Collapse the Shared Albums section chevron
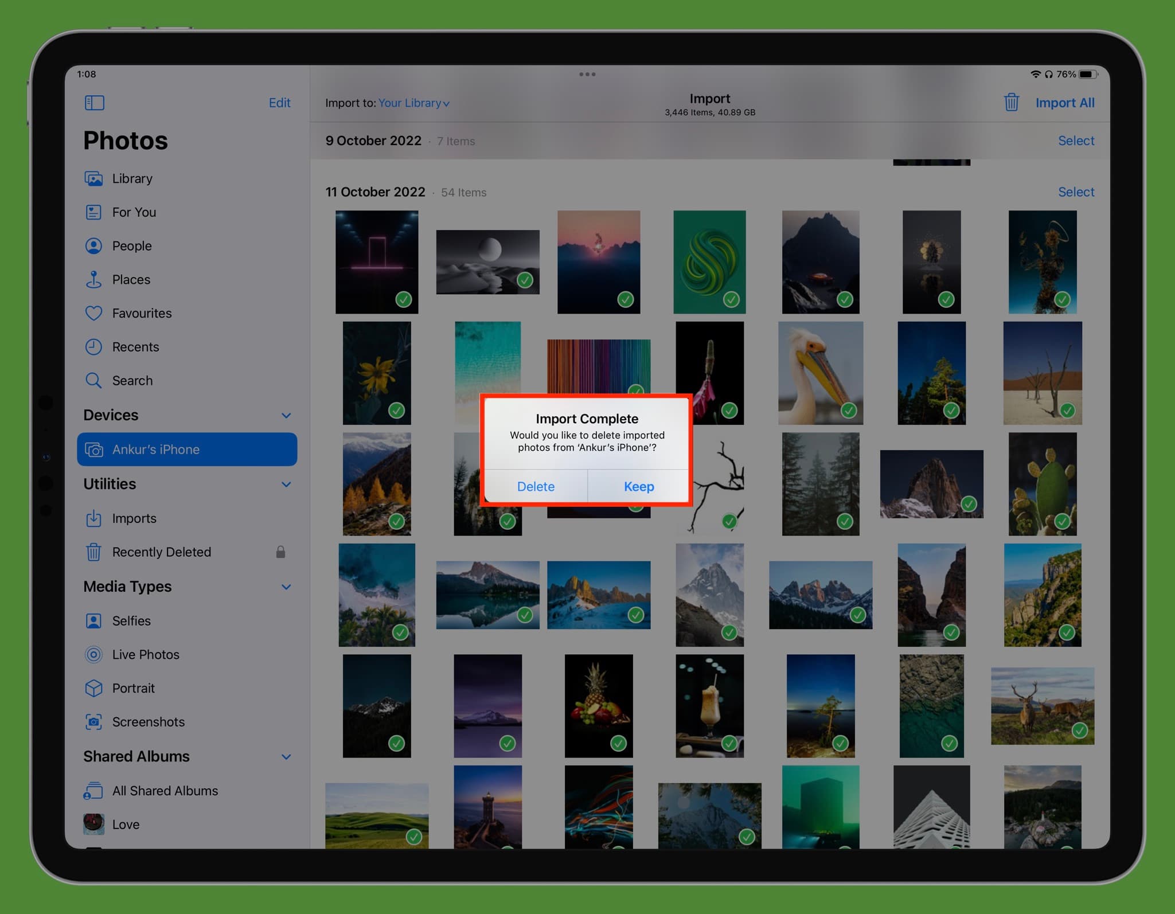Viewport: 1175px width, 914px height. [286, 757]
